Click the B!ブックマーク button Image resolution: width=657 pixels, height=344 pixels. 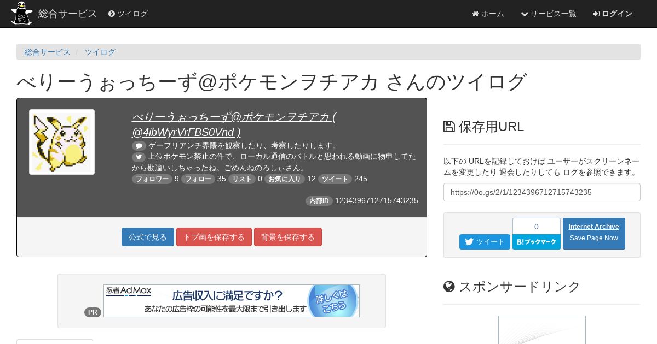(x=537, y=242)
